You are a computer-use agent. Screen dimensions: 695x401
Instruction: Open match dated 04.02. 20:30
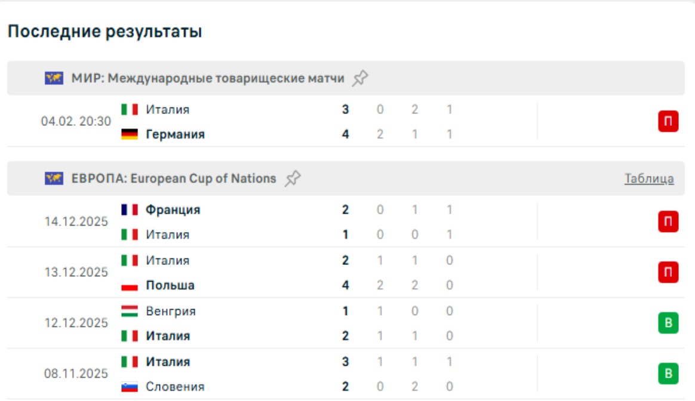tap(76, 122)
